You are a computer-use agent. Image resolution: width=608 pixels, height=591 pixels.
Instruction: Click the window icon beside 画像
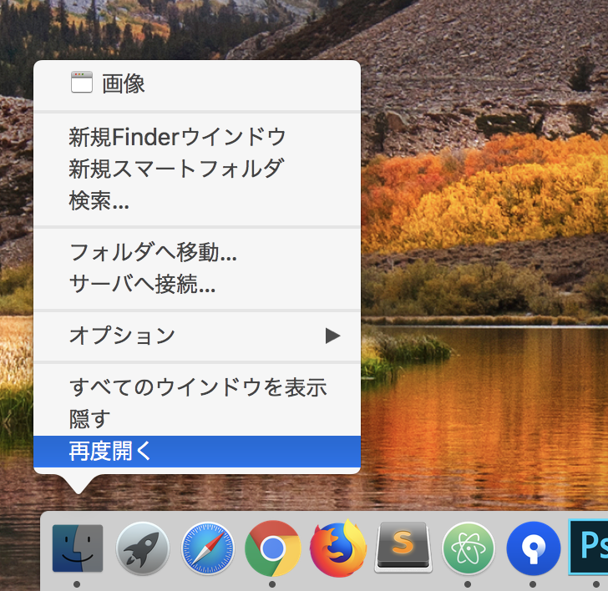(82, 82)
